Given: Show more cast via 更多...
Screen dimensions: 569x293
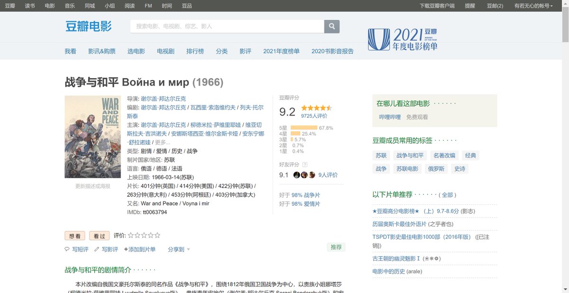Looking at the screenshot, I should point(163,142).
